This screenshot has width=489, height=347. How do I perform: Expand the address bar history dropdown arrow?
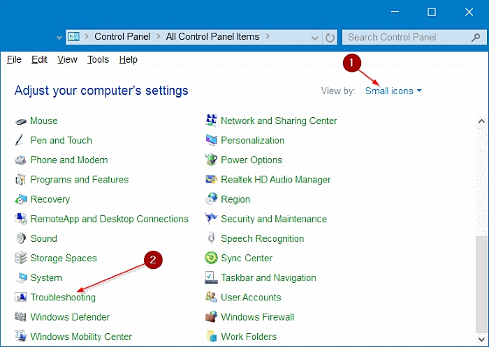pyautogui.click(x=313, y=37)
